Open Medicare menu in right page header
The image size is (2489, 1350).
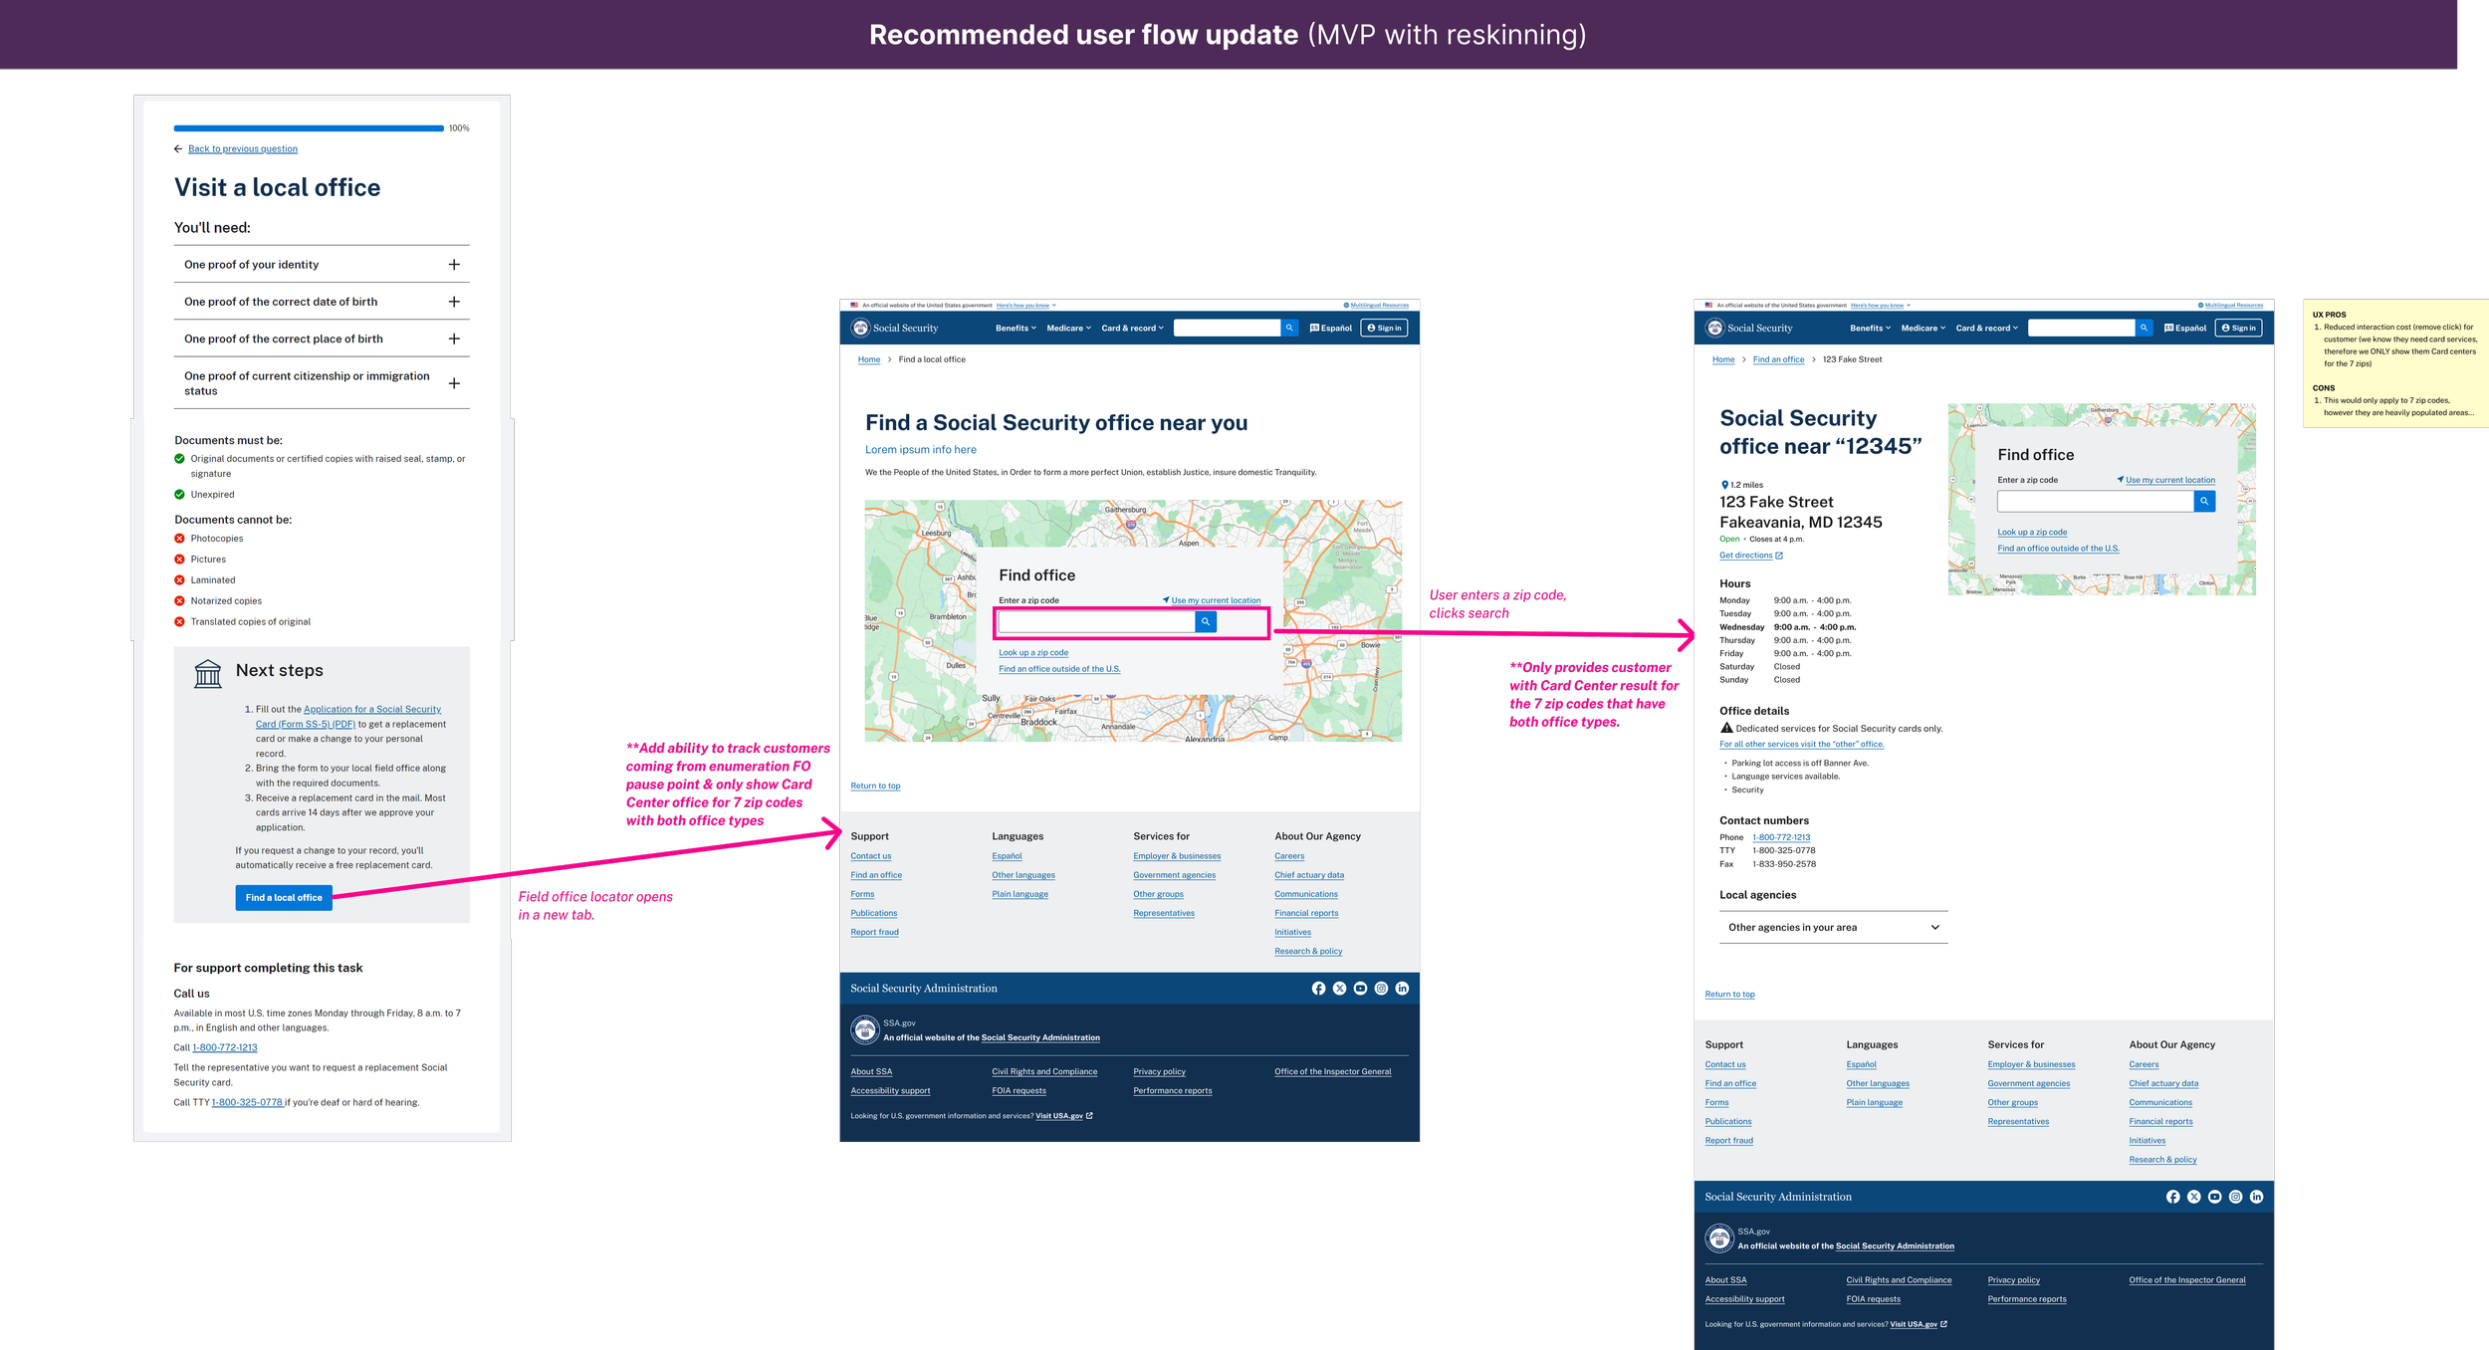1923,328
